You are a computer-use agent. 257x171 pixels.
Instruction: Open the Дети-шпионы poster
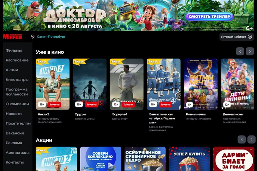(x=237, y=84)
